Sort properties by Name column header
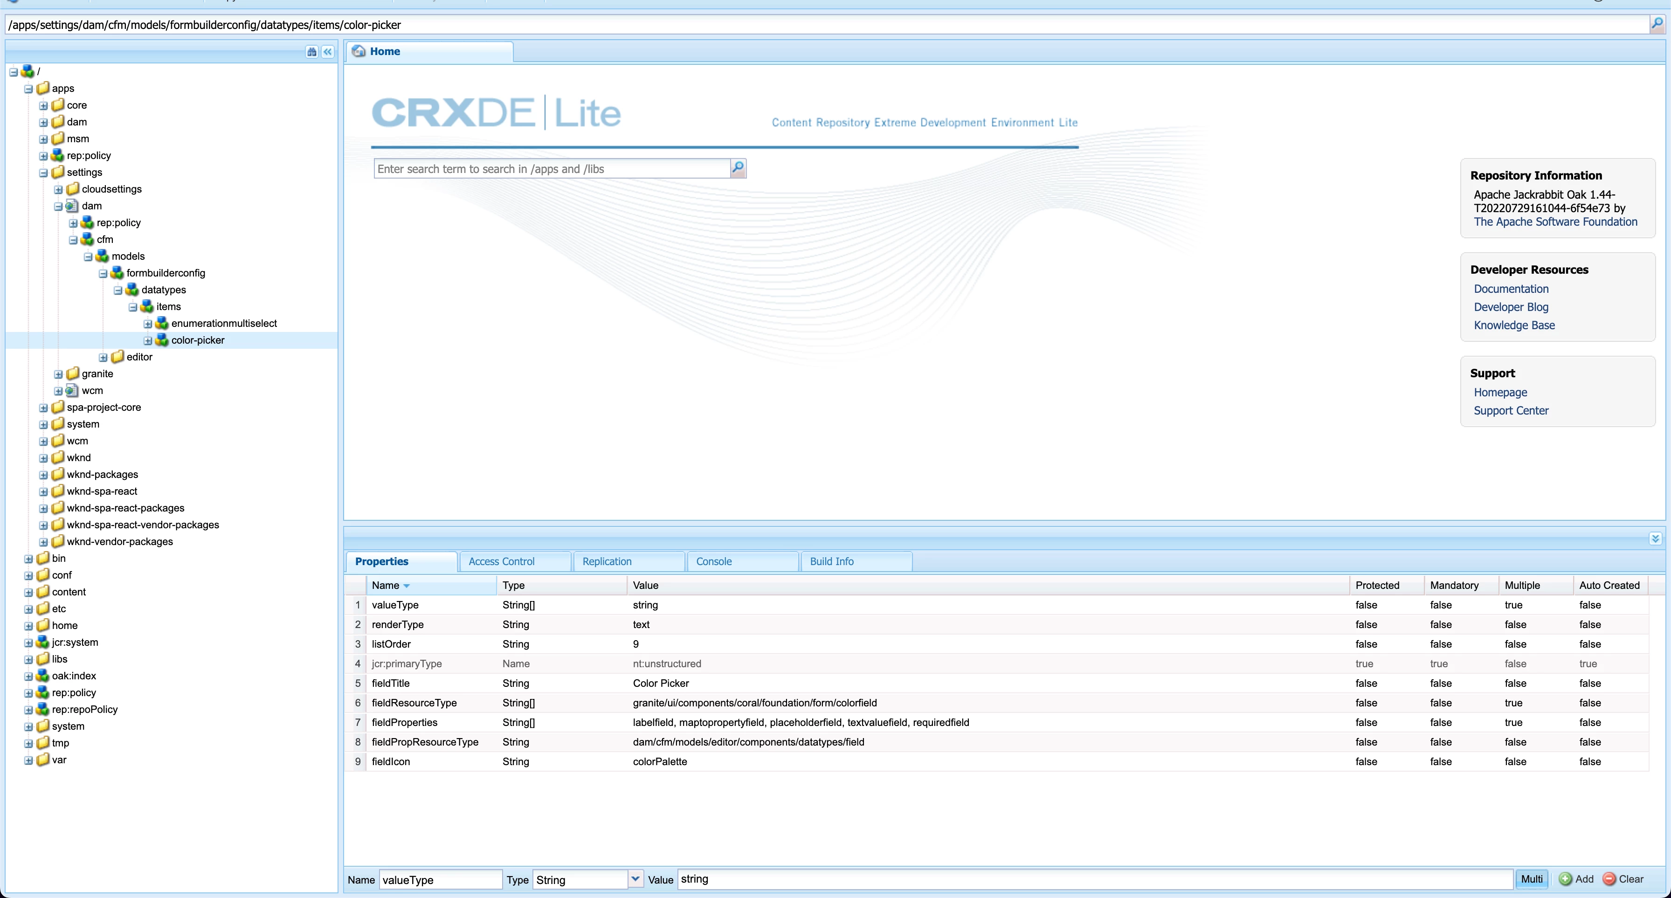 tap(386, 585)
